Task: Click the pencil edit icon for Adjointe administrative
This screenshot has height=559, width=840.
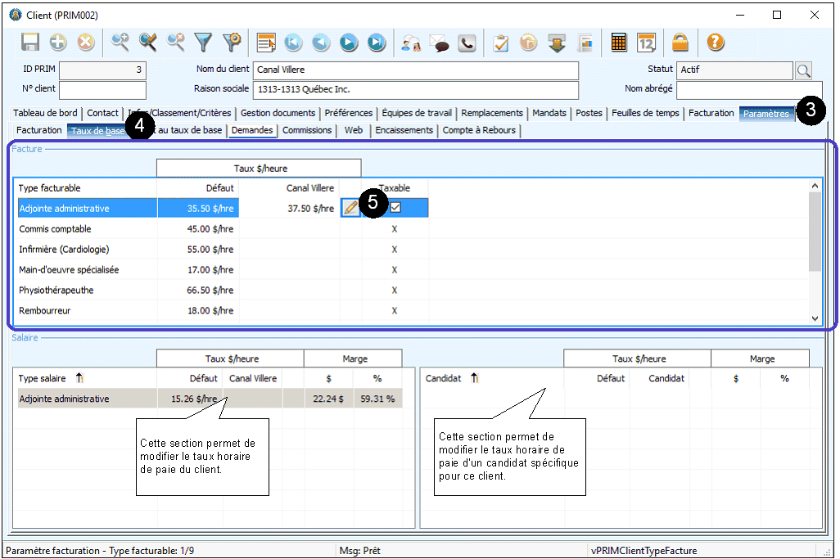Action: pyautogui.click(x=350, y=208)
